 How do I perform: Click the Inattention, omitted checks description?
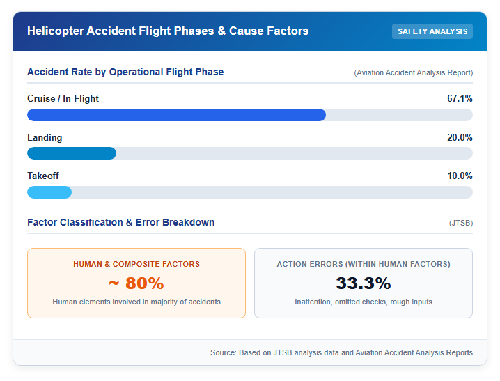(364, 302)
